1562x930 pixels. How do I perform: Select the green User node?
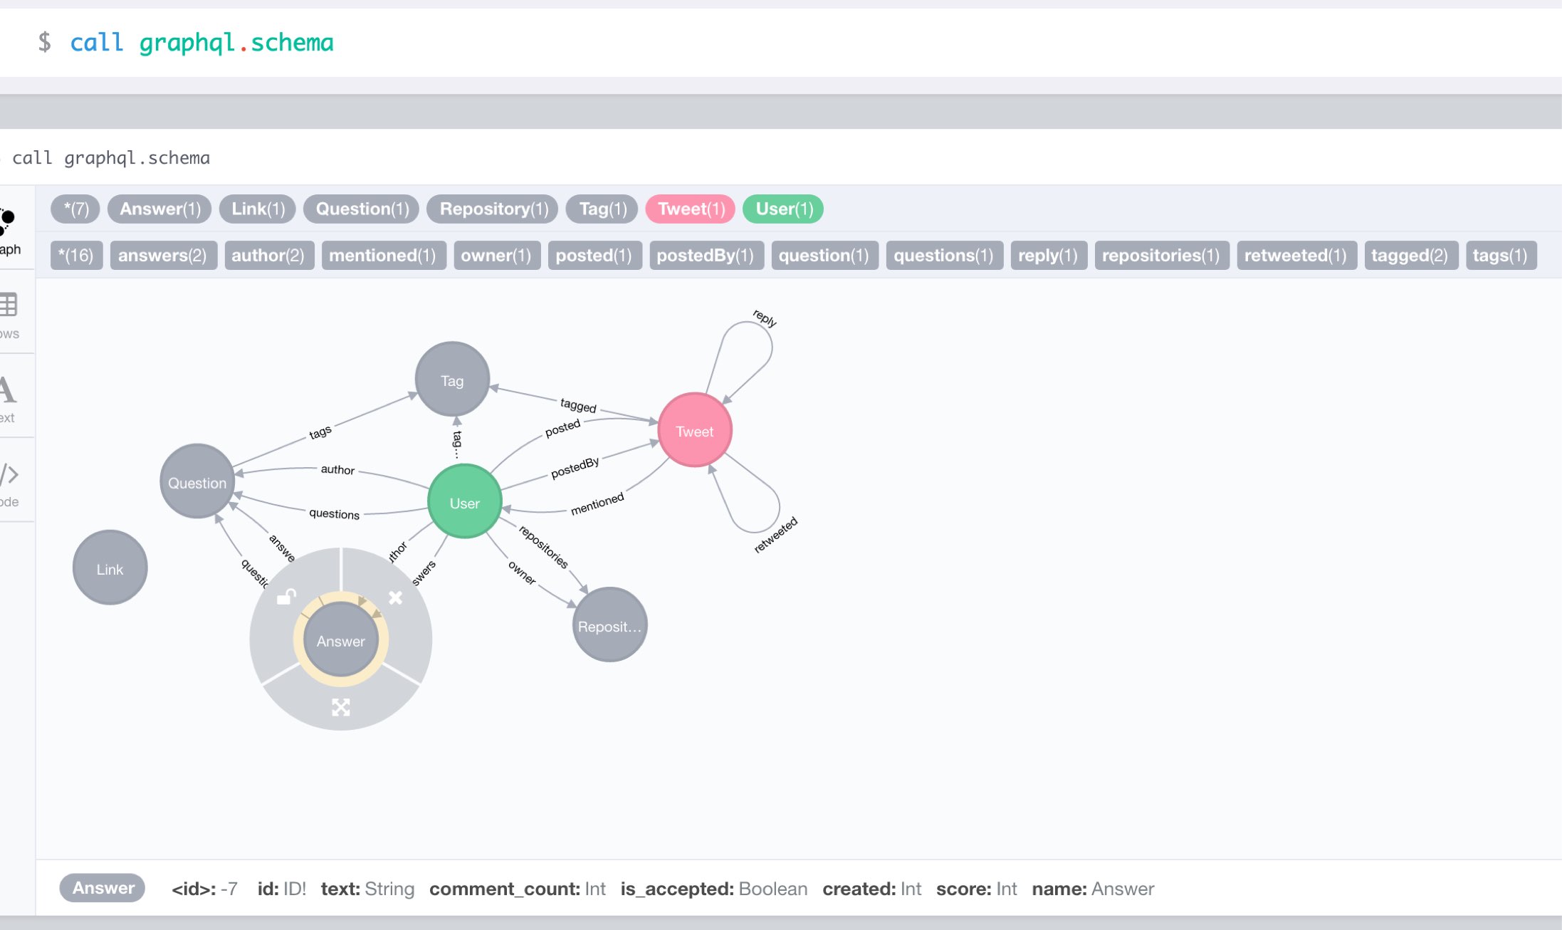pos(464,502)
